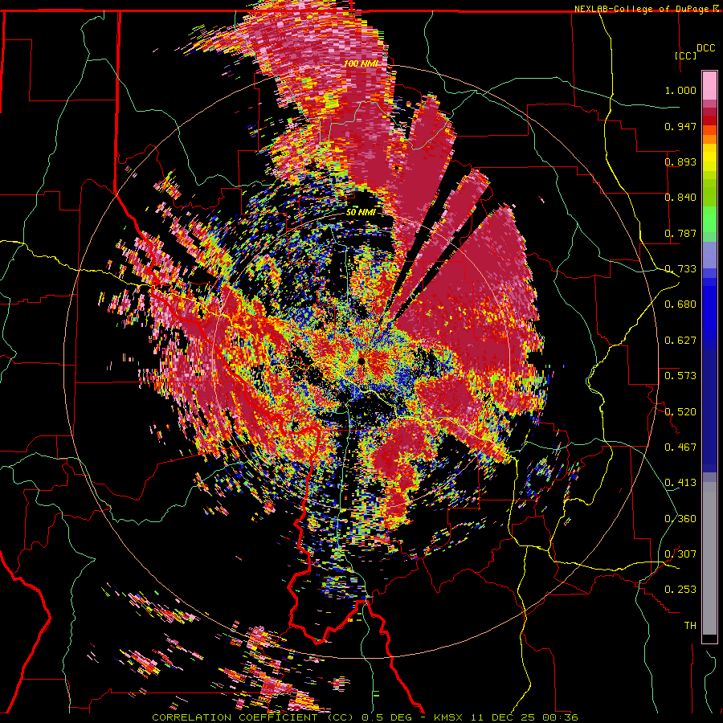723x723 pixels.
Task: Pick the bright blue swatch beside 0.680
Action: [709, 309]
